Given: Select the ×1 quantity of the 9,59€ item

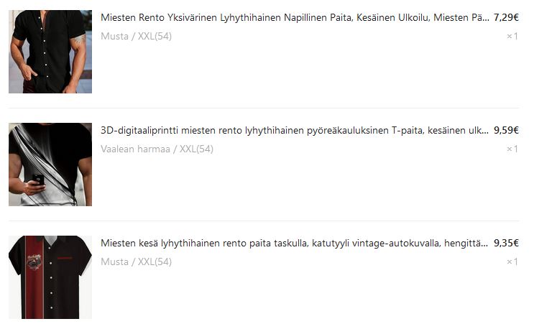Looking at the screenshot, I should pyautogui.click(x=512, y=149).
